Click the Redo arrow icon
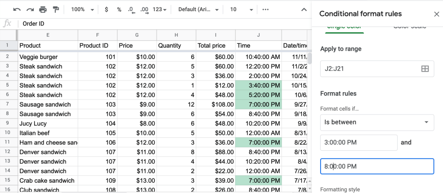The image size is (443, 193). pos(30,9)
